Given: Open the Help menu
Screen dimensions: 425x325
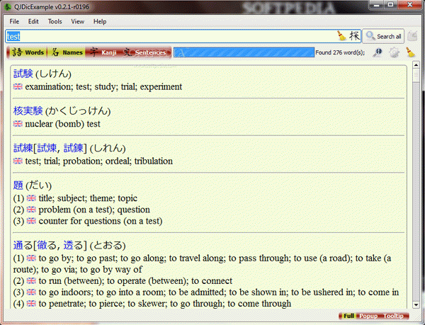Looking at the screenshot, I should [x=100, y=21].
